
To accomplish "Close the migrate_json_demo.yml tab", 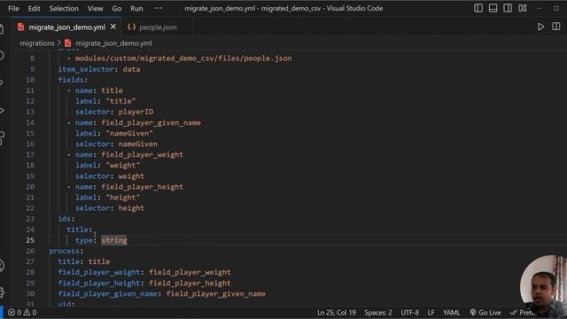I will [x=113, y=27].
